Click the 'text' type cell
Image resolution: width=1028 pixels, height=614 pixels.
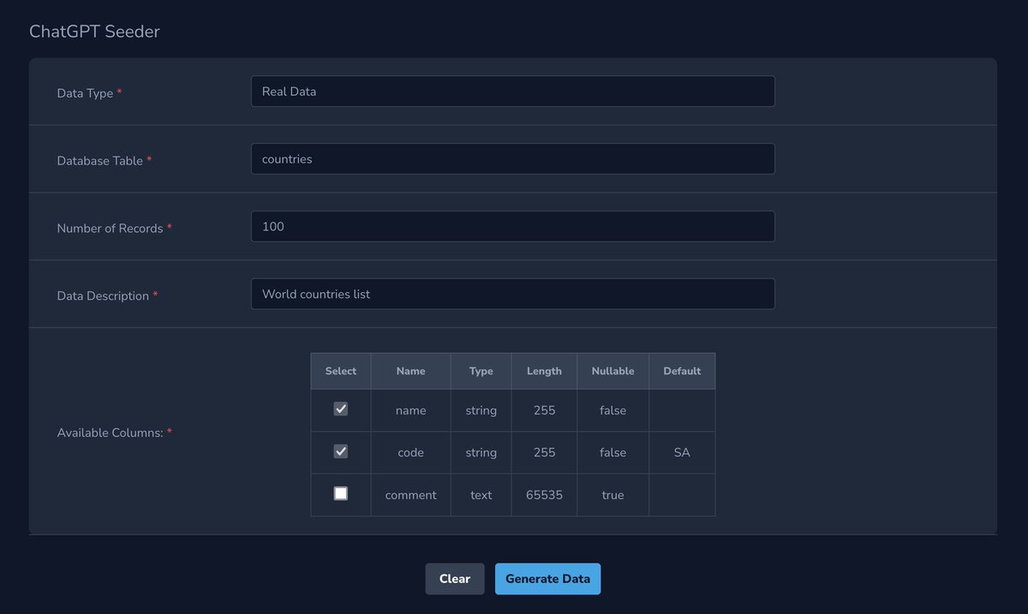click(x=481, y=495)
